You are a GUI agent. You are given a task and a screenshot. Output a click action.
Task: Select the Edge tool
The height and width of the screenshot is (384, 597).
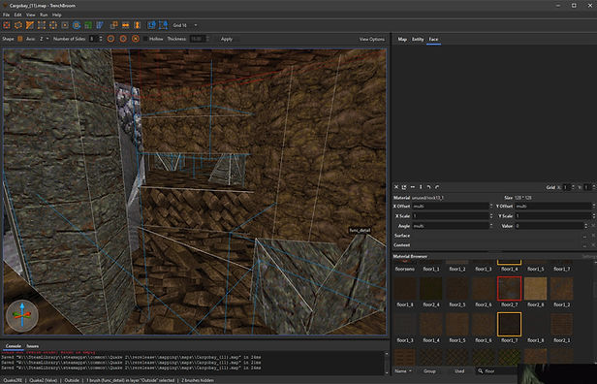[x=53, y=25]
